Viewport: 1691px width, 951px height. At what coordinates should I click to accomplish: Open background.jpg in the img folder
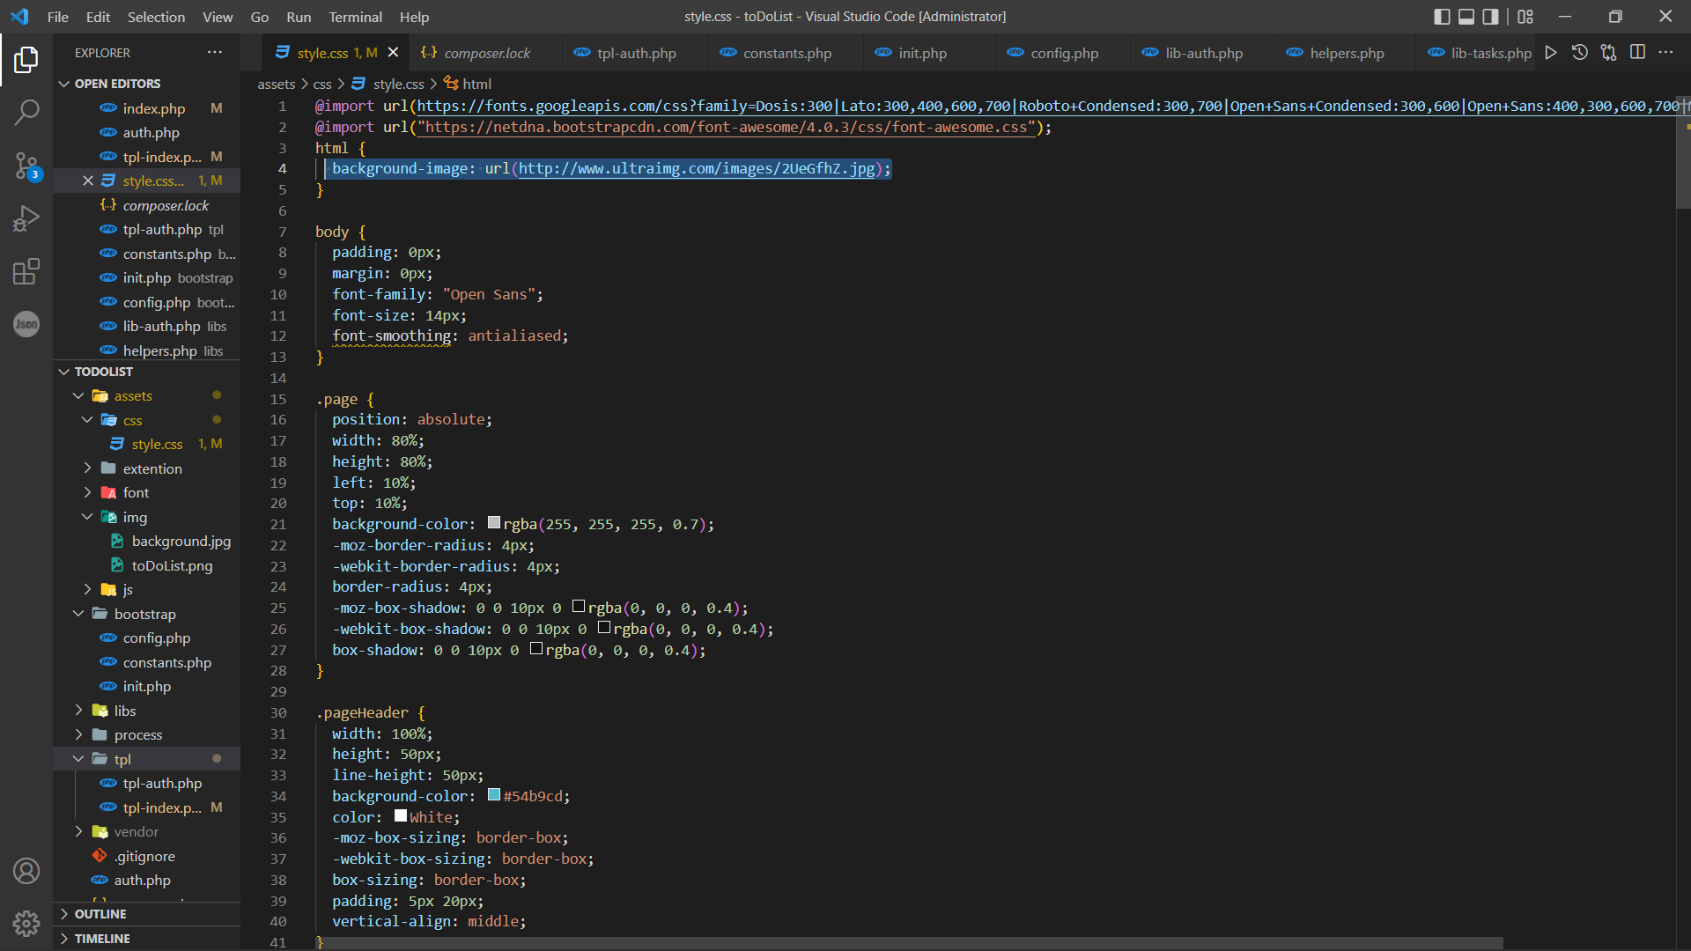(x=181, y=541)
